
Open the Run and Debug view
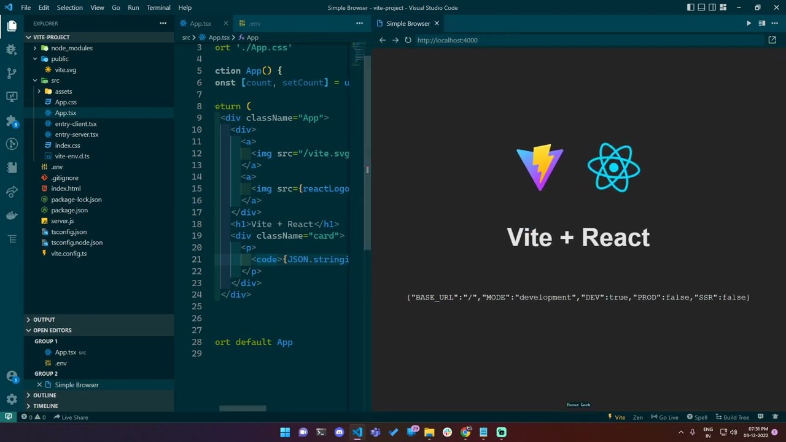click(x=12, y=49)
